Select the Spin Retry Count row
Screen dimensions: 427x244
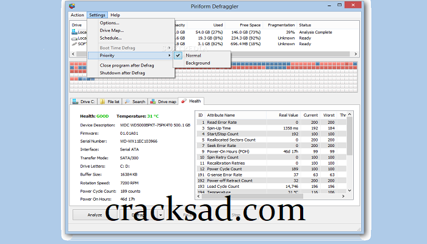[271, 157]
